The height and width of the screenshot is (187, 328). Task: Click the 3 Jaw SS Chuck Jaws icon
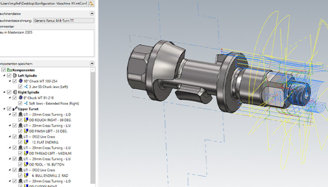[26, 87]
